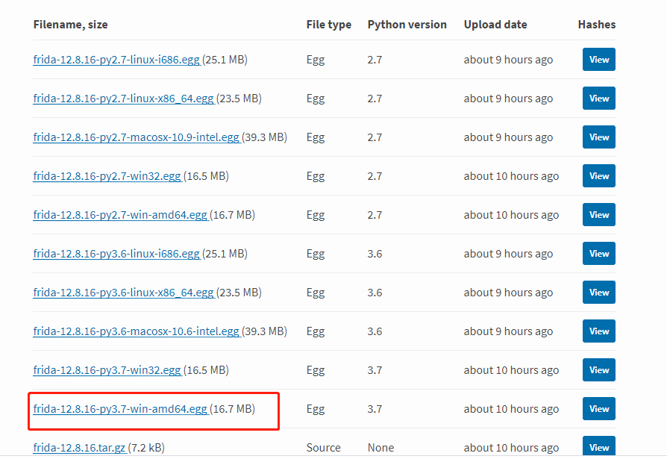667x459 pixels.
Task: View hashes for py2.7-win32 egg
Action: tap(598, 176)
